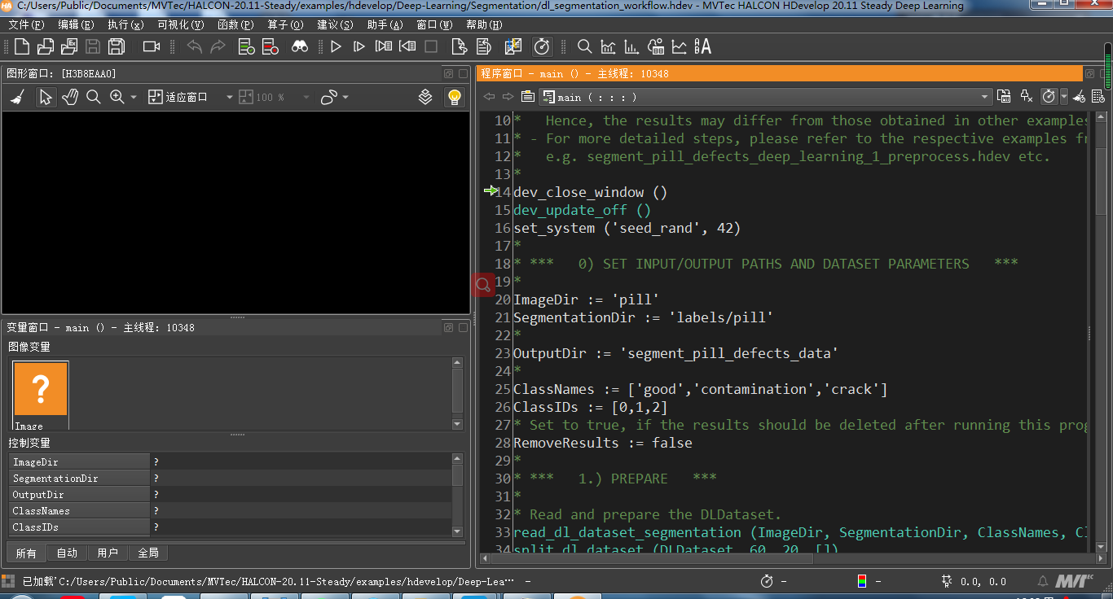The width and height of the screenshot is (1113, 599).
Task: Click the Export program icon
Action: (x=460, y=46)
